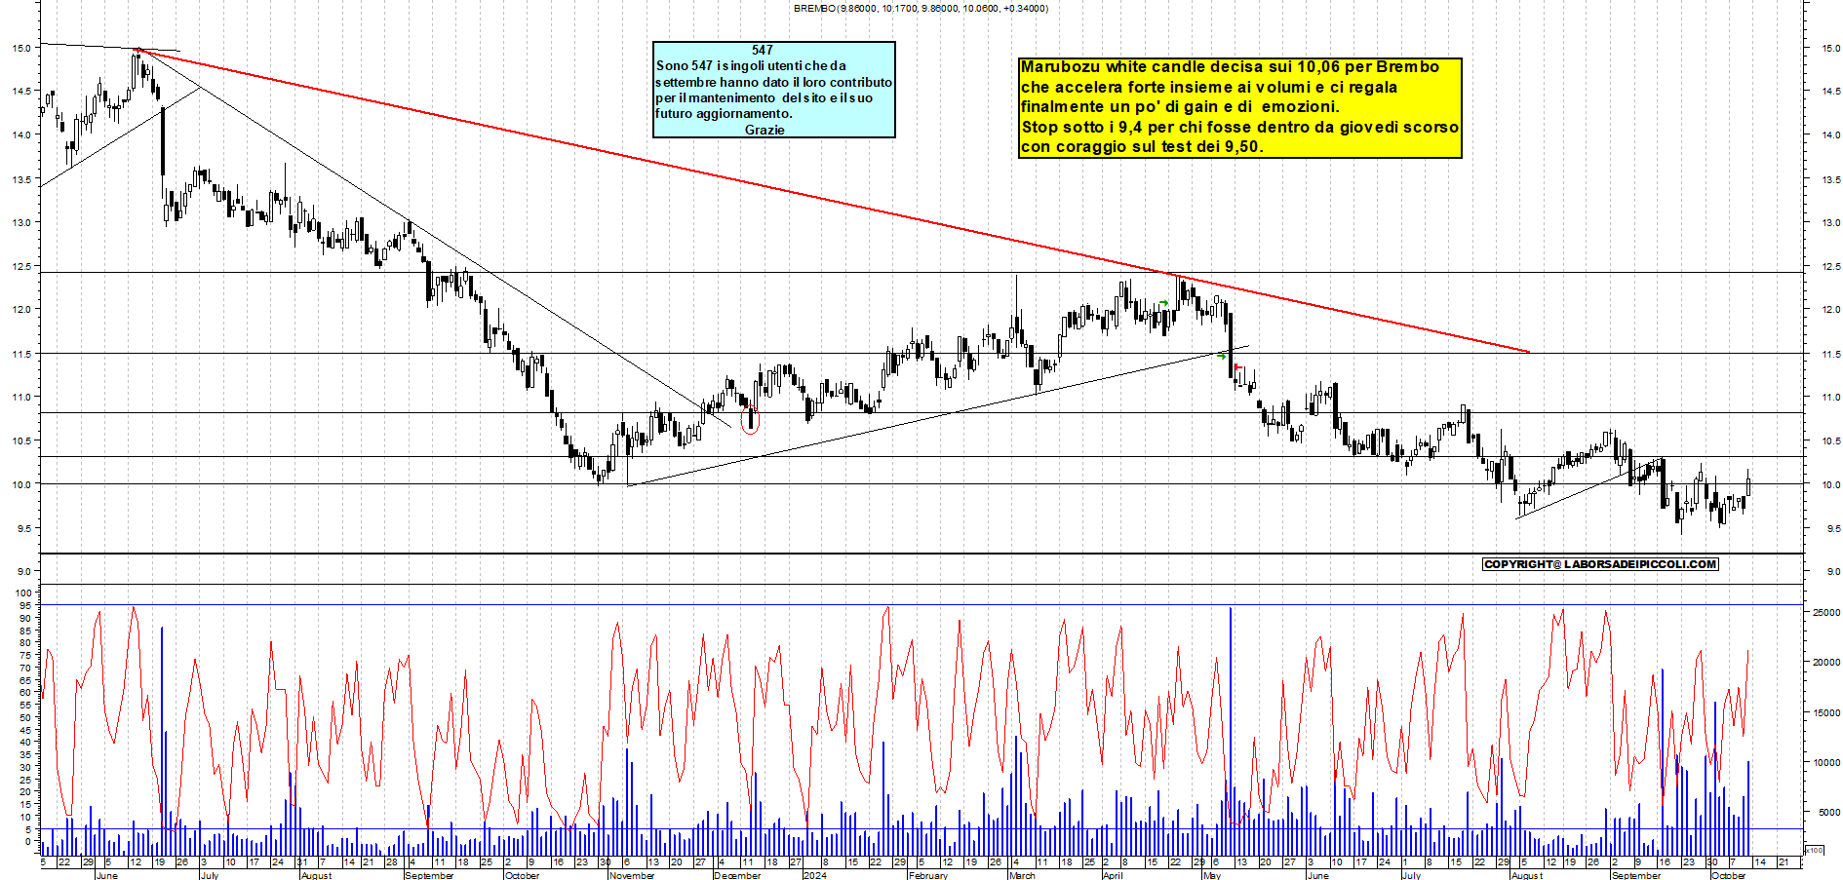Click the BREMBO title with OHLC values
This screenshot has width=1843, height=880.
[921, 8]
